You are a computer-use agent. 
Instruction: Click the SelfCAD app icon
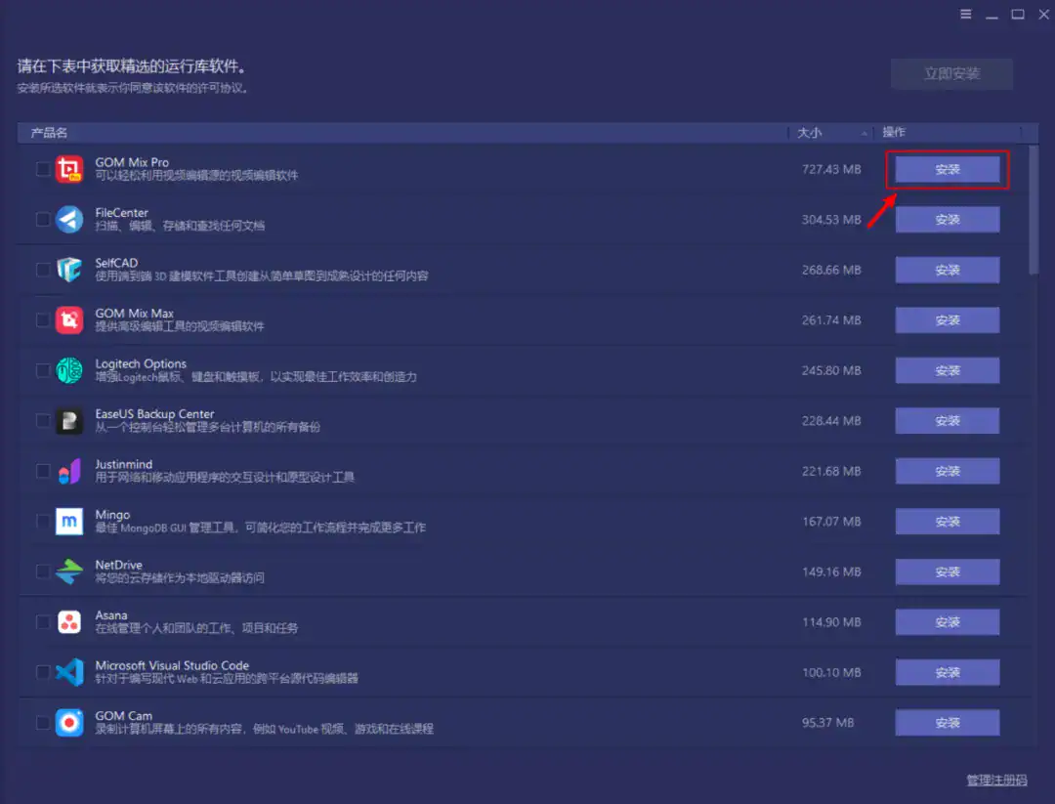point(69,270)
